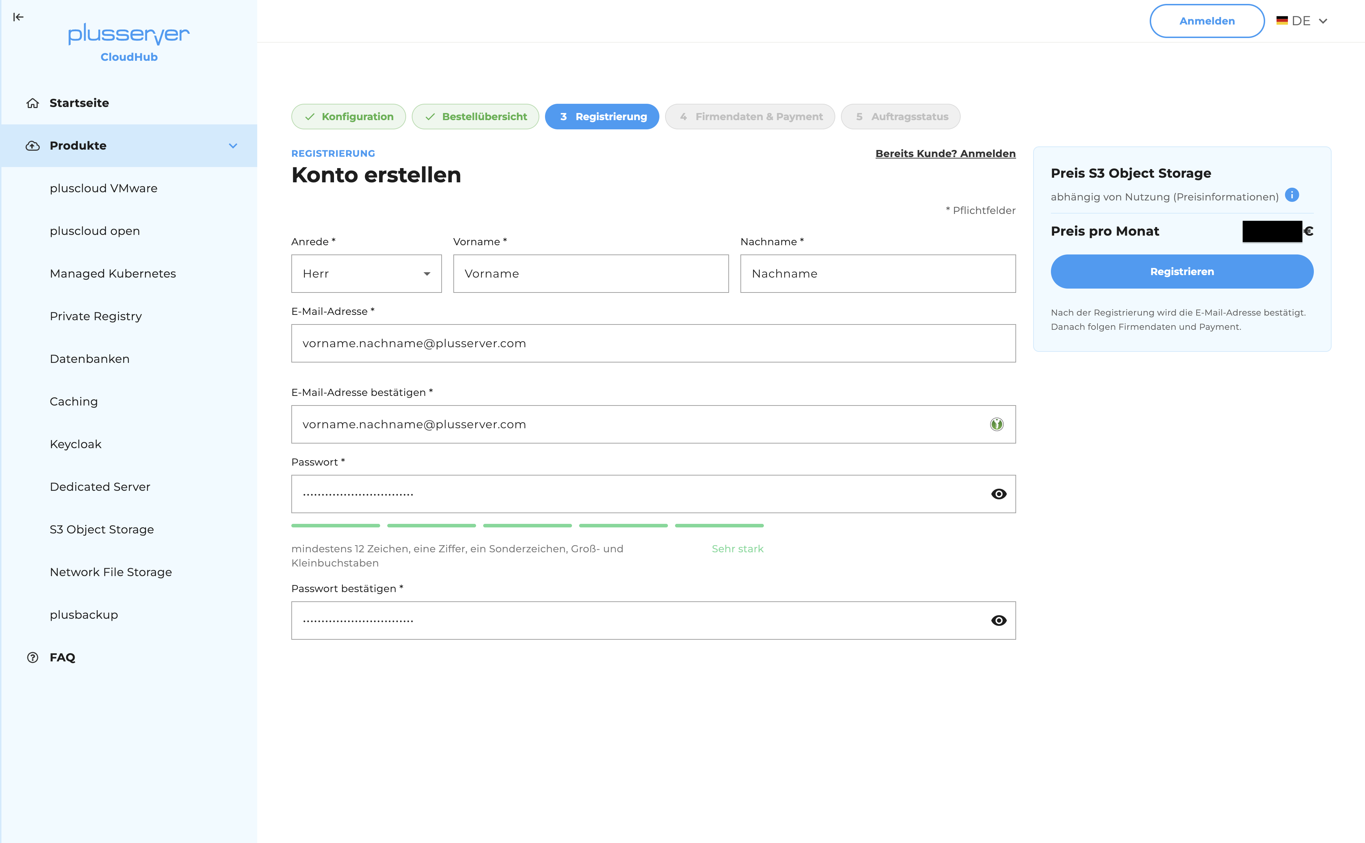Click the cloud icon next to Produkte

click(33, 145)
